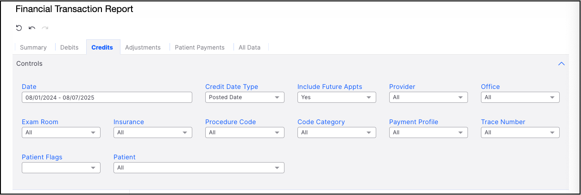This screenshot has width=581, height=195.
Task: Select the Adjustments tab
Action: pos(143,47)
